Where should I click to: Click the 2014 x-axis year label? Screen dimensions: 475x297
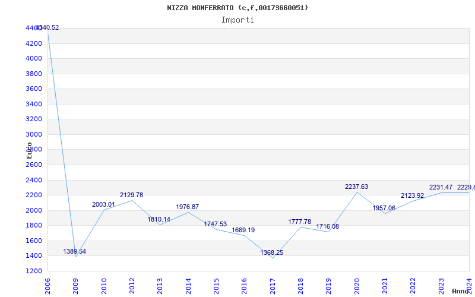[188, 286]
